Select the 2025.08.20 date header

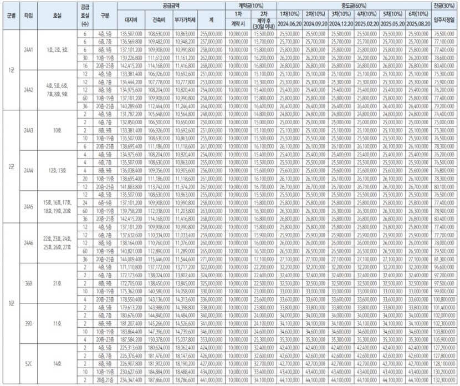(x=418, y=24)
